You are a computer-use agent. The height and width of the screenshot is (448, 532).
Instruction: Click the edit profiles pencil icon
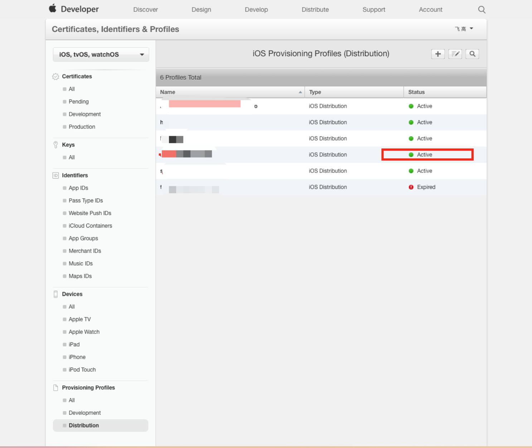[455, 54]
